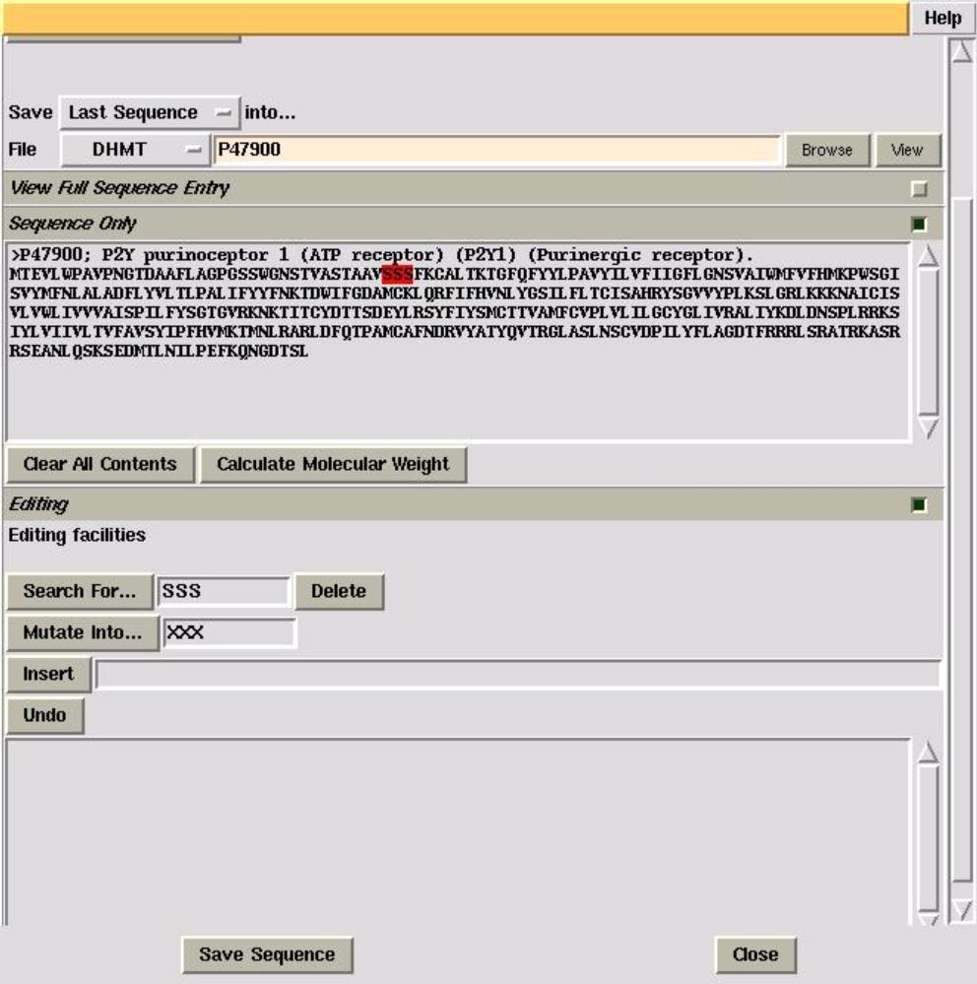Viewport: 977px width, 984px height.
Task: Click the View button
Action: click(906, 151)
